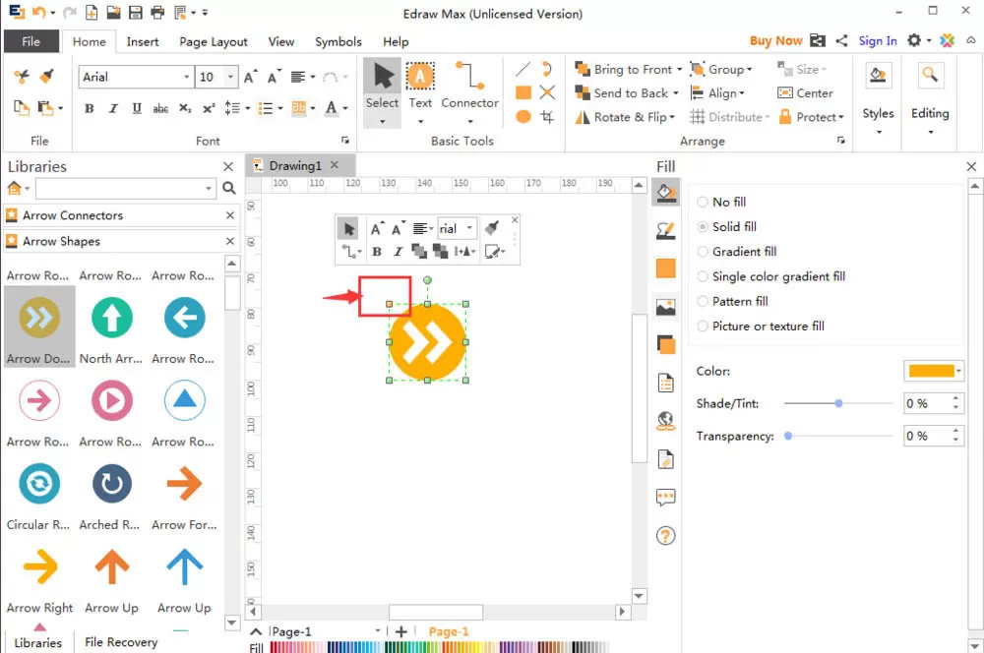Open the Align dropdown
Image resolution: width=984 pixels, height=653 pixels.
(x=716, y=93)
